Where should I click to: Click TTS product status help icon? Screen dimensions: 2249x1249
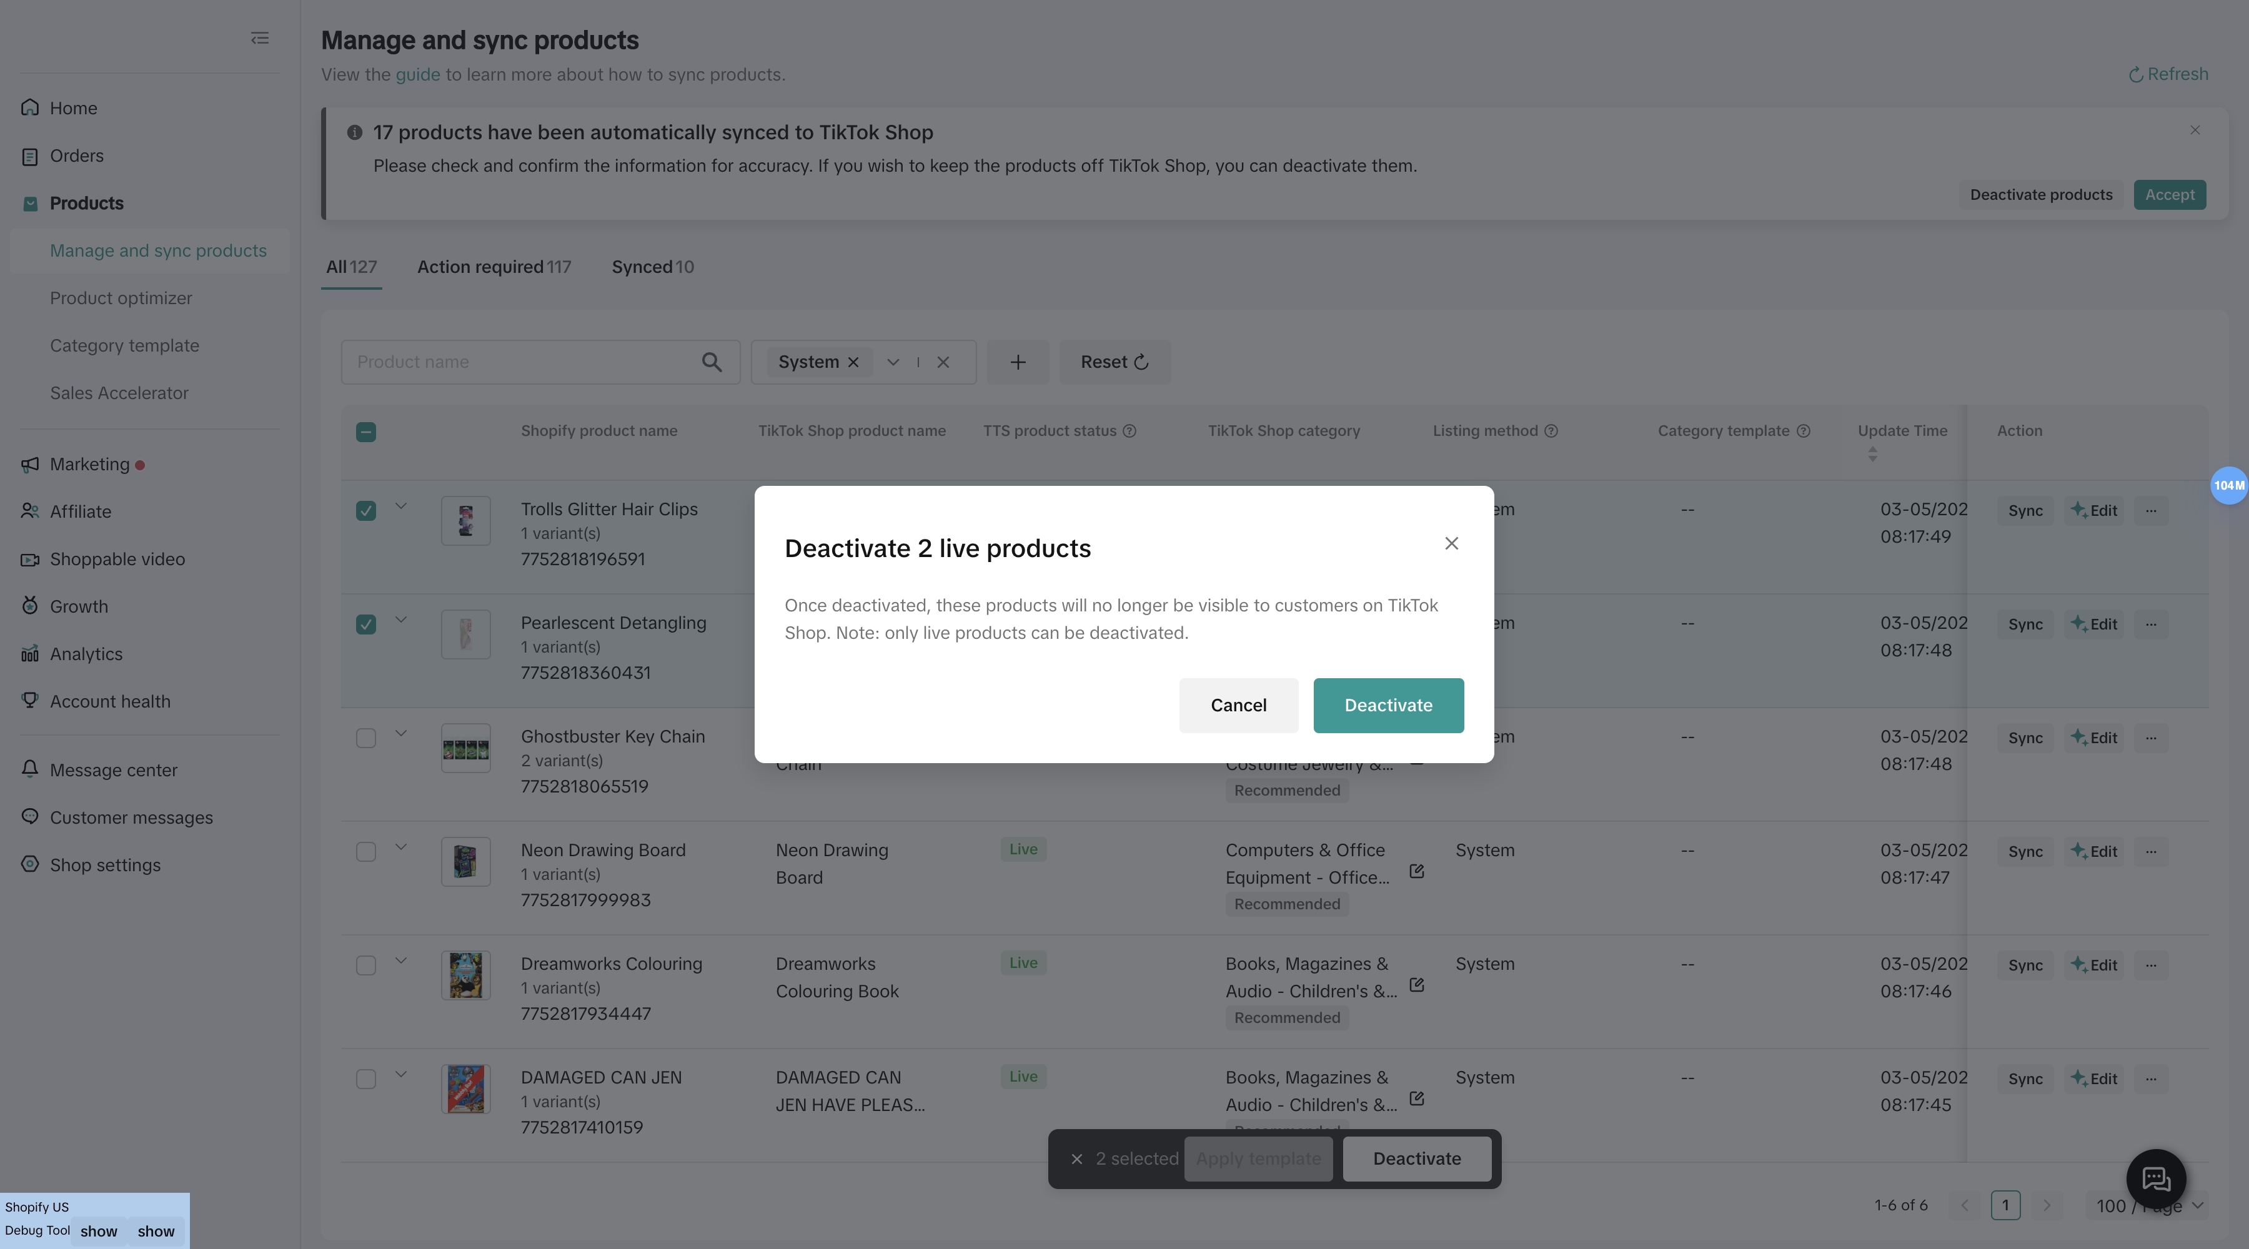(x=1129, y=431)
